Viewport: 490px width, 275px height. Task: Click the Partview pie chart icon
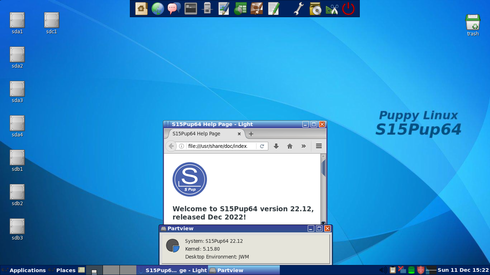tap(173, 246)
